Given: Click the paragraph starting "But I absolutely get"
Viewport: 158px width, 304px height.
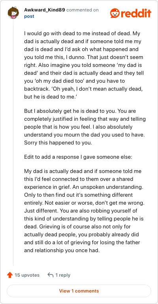Looking at the screenshot, I should (x=85, y=127).
